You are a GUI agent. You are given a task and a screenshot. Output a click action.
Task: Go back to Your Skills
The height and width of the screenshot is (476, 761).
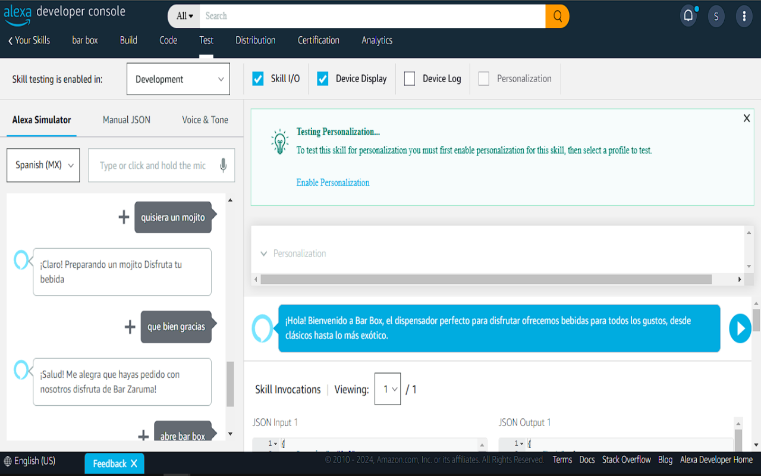tap(29, 40)
